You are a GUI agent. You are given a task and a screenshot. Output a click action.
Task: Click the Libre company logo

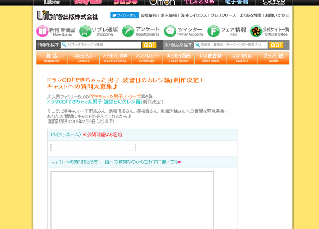pos(67,15)
